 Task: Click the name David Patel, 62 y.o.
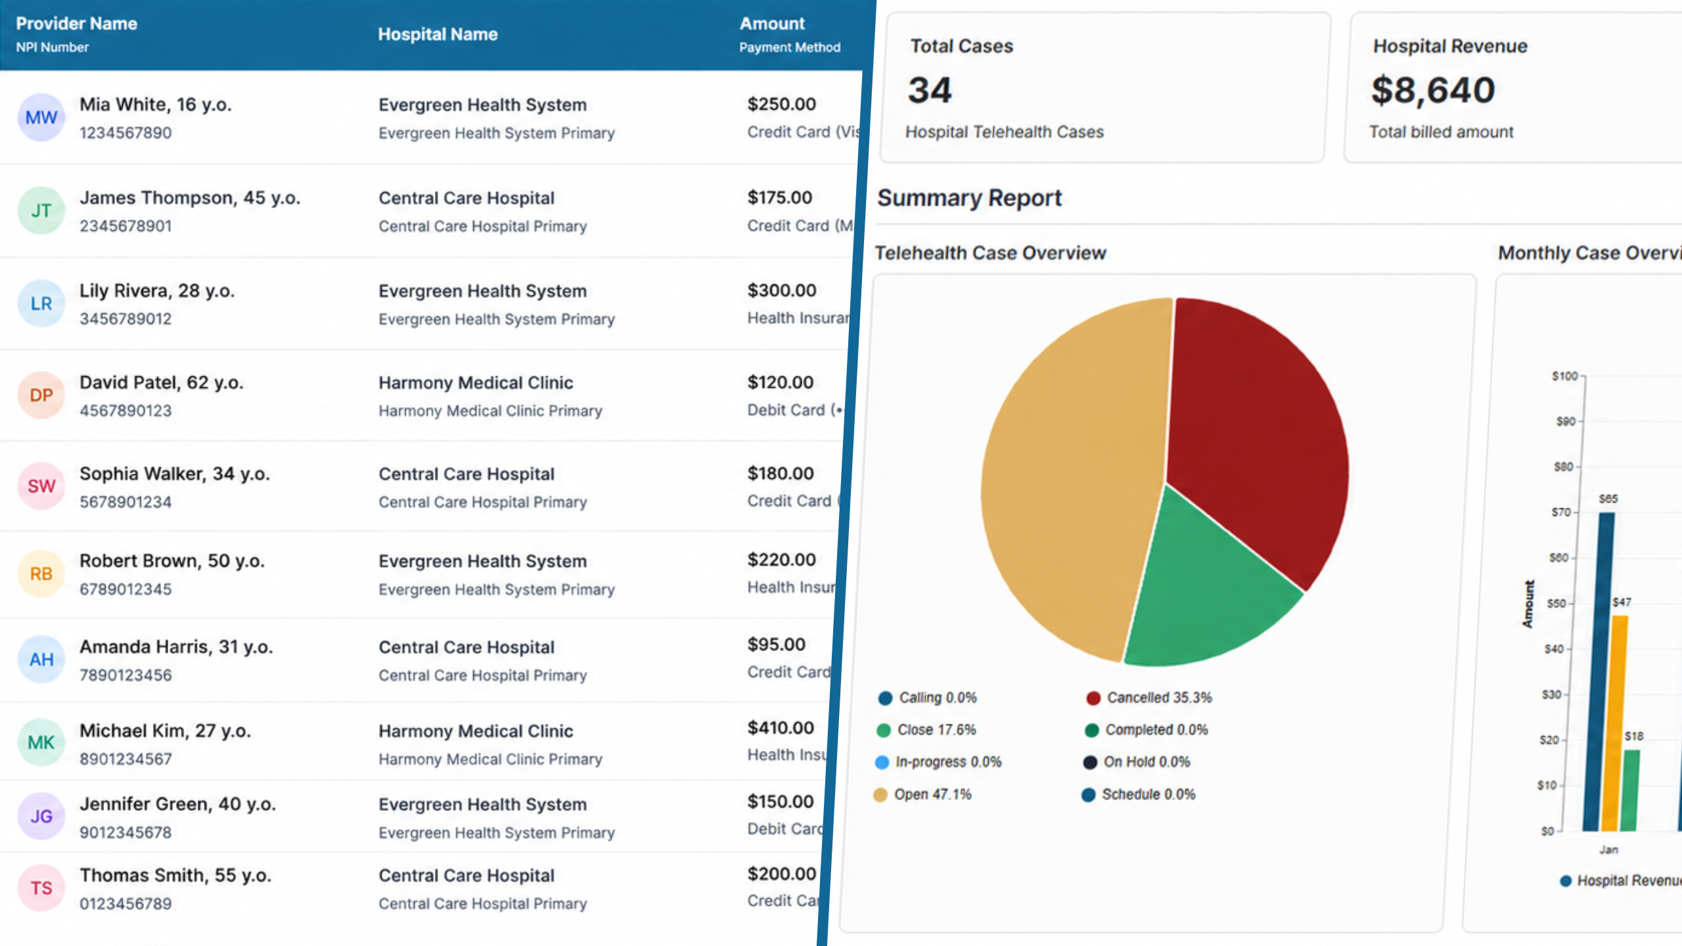[x=162, y=382]
